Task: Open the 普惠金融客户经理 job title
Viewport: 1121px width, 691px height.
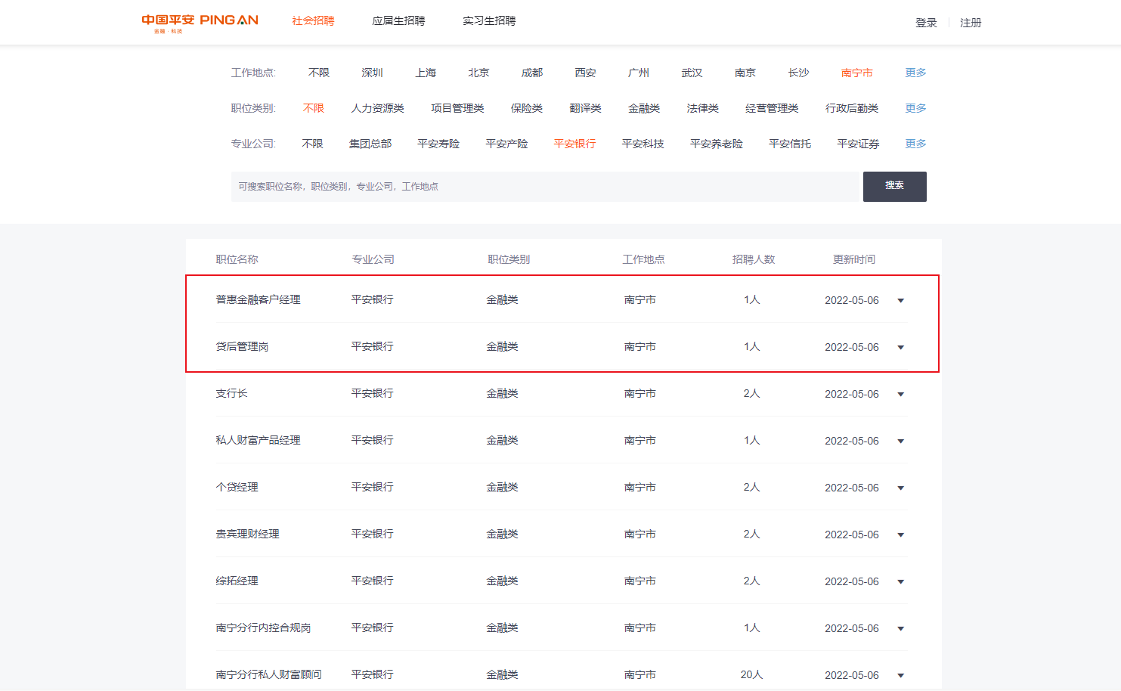Action: (x=258, y=300)
